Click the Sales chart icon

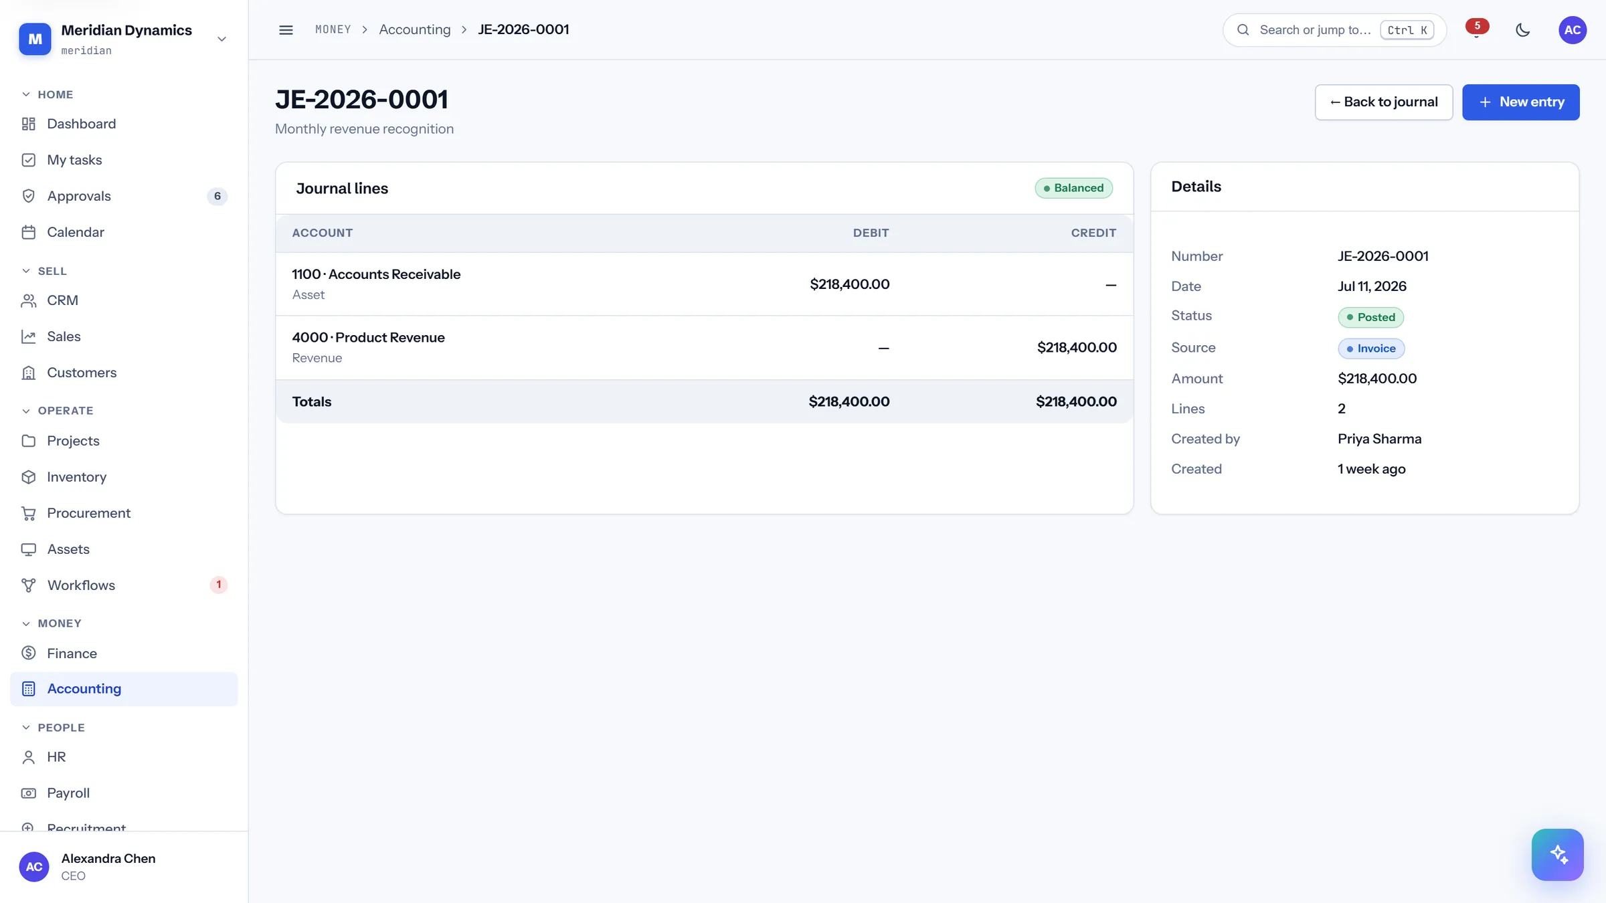pos(28,336)
